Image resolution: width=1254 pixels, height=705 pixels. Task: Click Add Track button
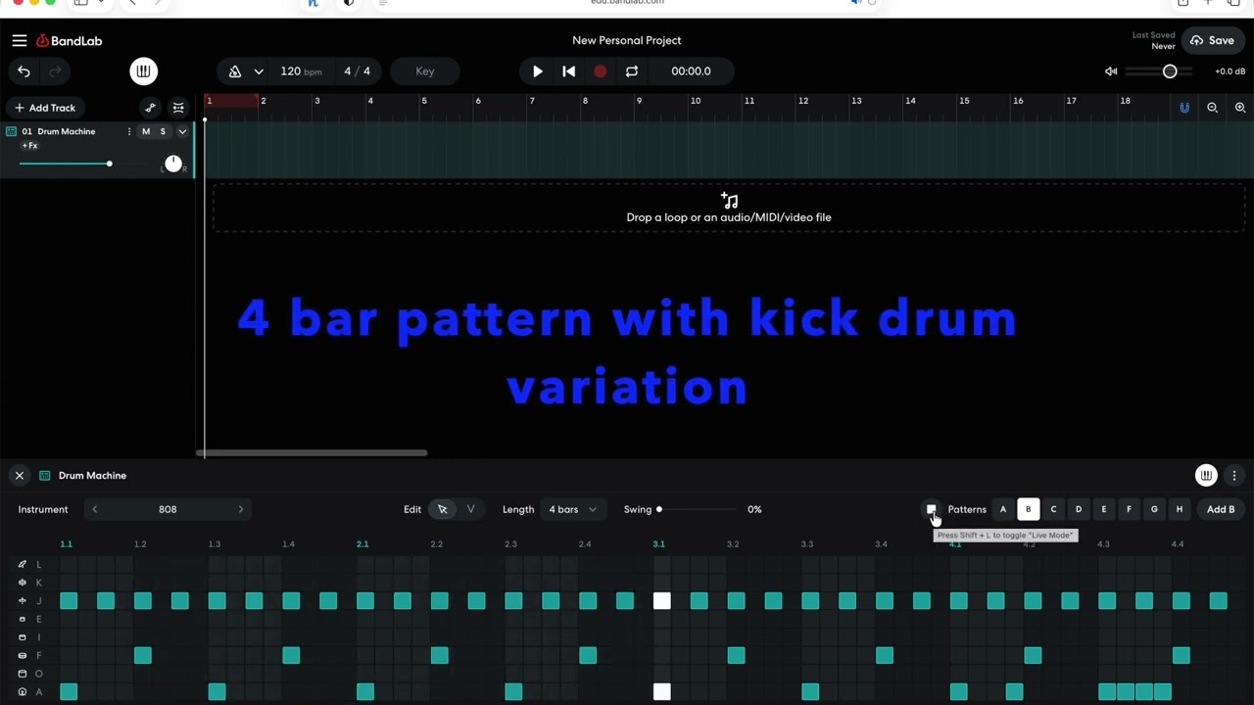click(45, 108)
